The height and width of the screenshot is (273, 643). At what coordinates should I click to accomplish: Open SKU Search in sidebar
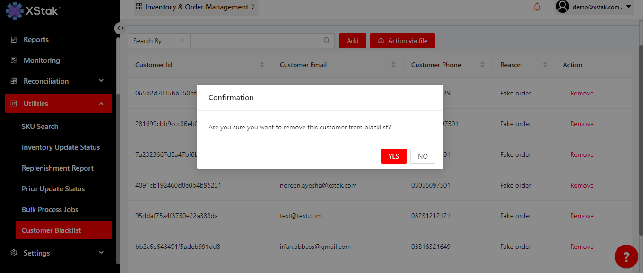coord(40,127)
